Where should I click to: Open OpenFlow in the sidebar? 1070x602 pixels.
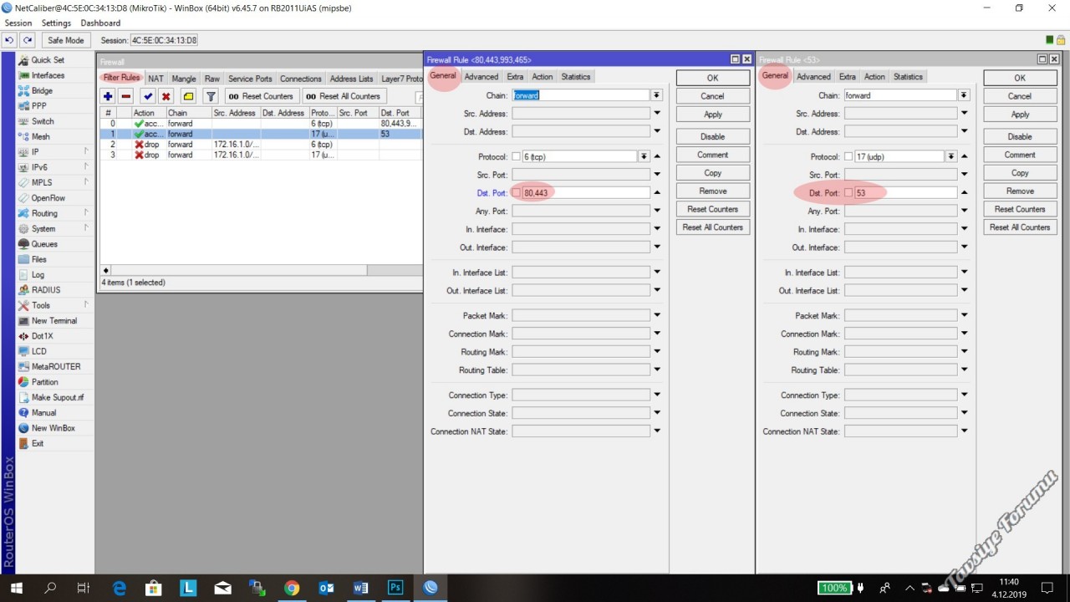(x=48, y=198)
